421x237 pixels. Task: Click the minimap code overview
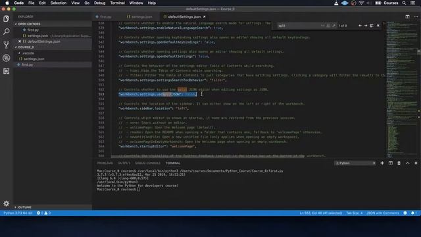pyautogui.click(x=401, y=89)
